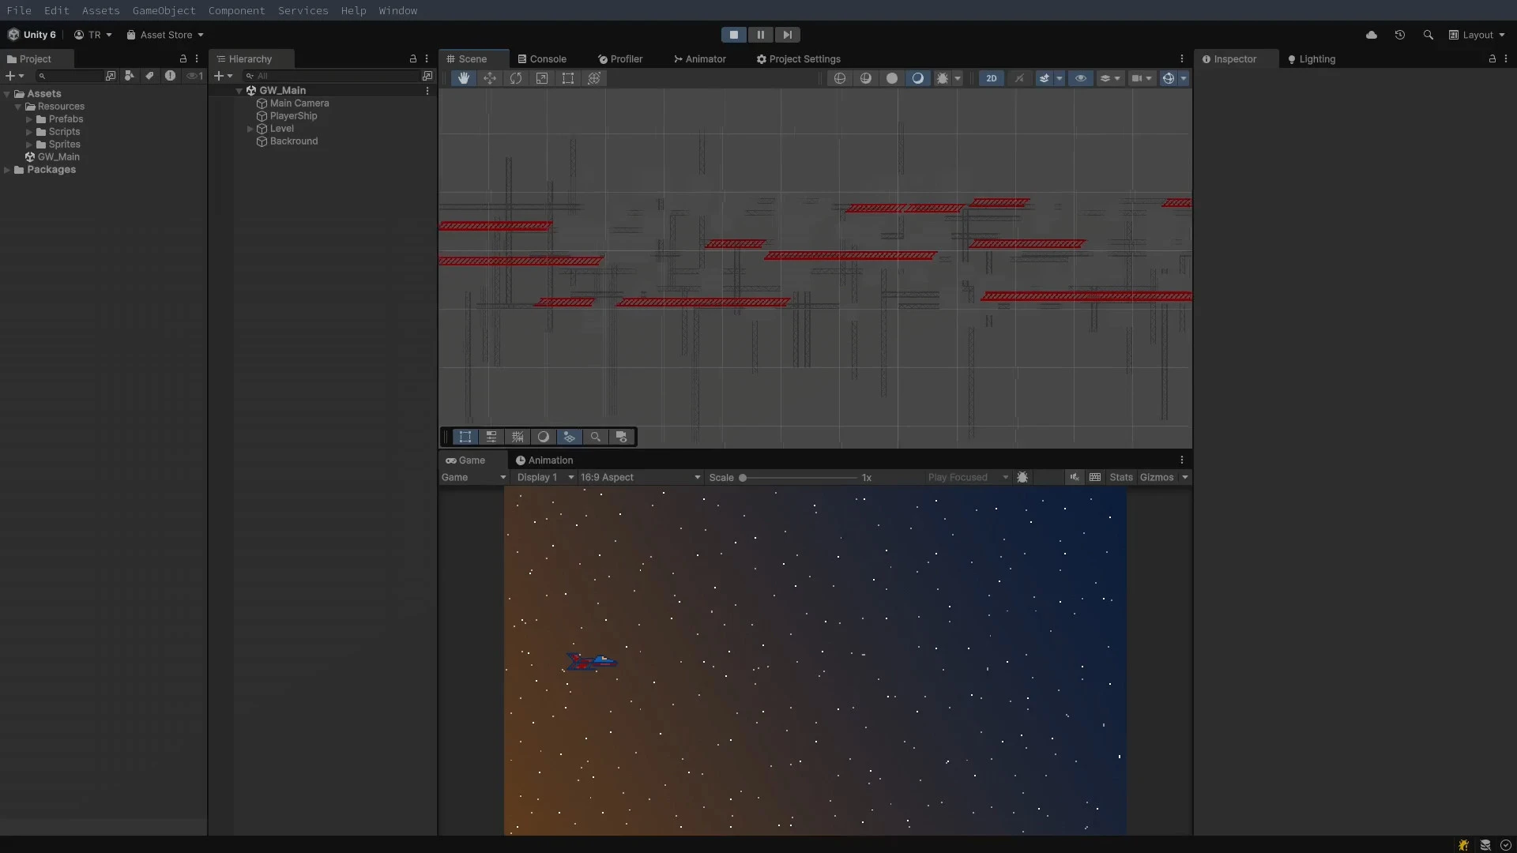This screenshot has width=1517, height=853.
Task: Select the Rect Transform tool
Action: coord(569,78)
